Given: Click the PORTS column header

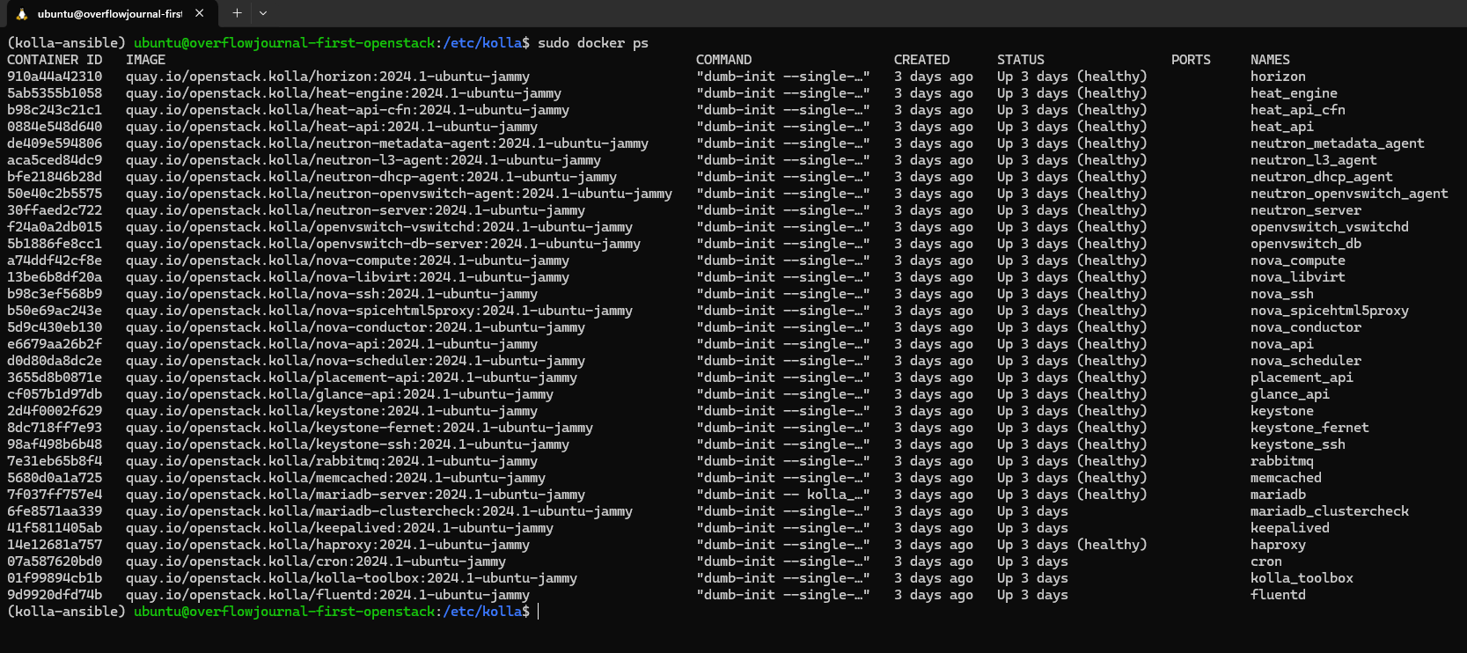Looking at the screenshot, I should pyautogui.click(x=1191, y=60).
